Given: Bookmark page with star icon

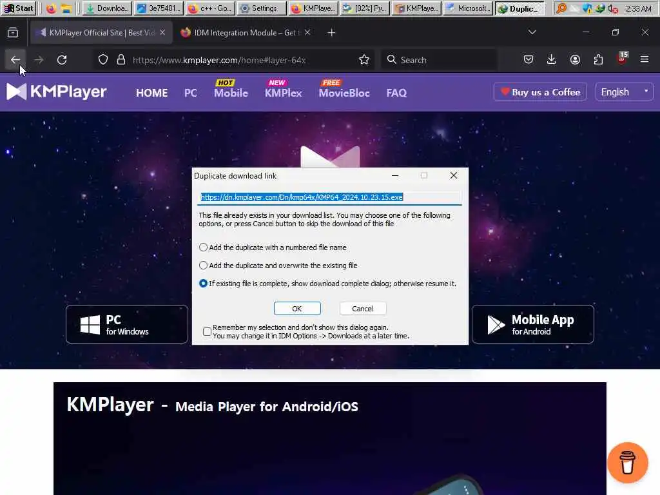Looking at the screenshot, I should click(364, 60).
